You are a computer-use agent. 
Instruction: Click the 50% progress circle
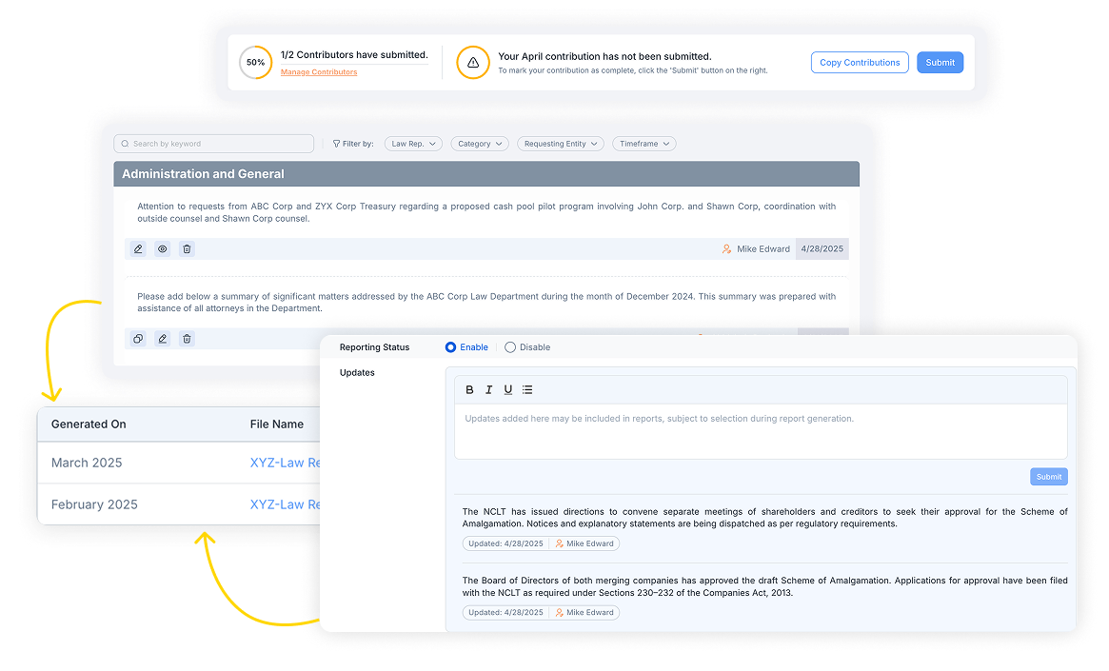[255, 62]
